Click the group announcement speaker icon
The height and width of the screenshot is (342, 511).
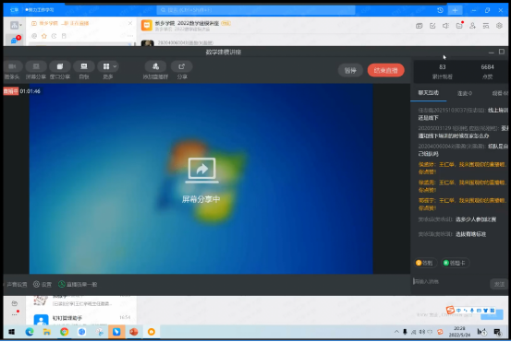click(445, 26)
